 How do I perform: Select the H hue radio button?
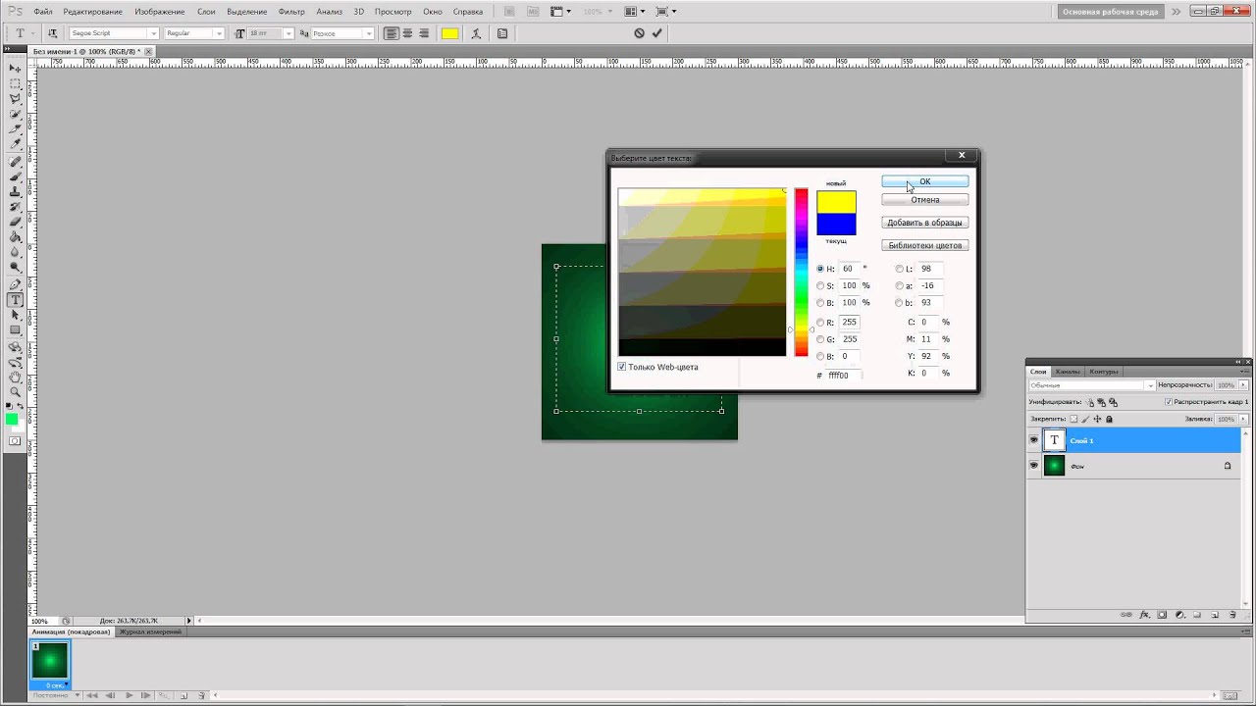(x=820, y=269)
